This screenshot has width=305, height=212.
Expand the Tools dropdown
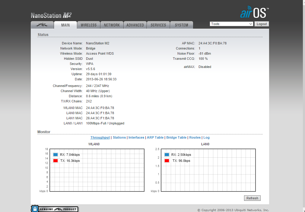click(x=231, y=24)
